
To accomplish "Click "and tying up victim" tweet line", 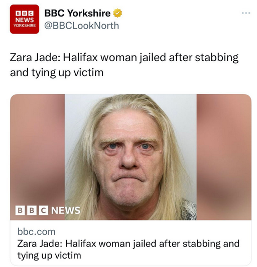I will (x=57, y=73).
